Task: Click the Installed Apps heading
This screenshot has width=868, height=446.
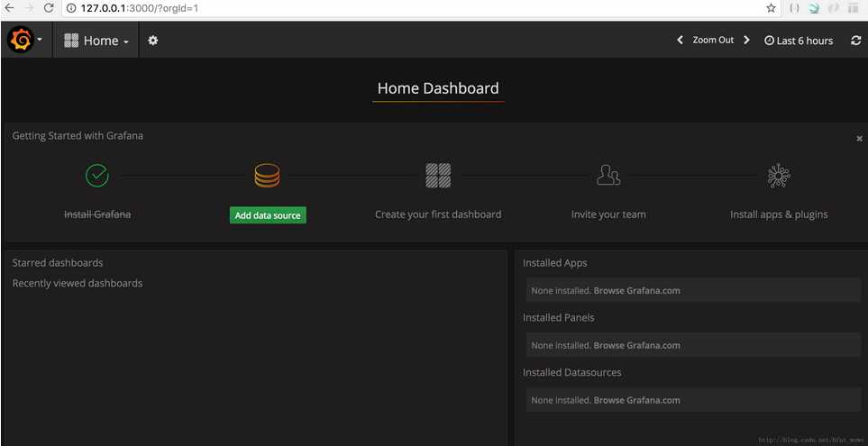Action: (x=554, y=263)
